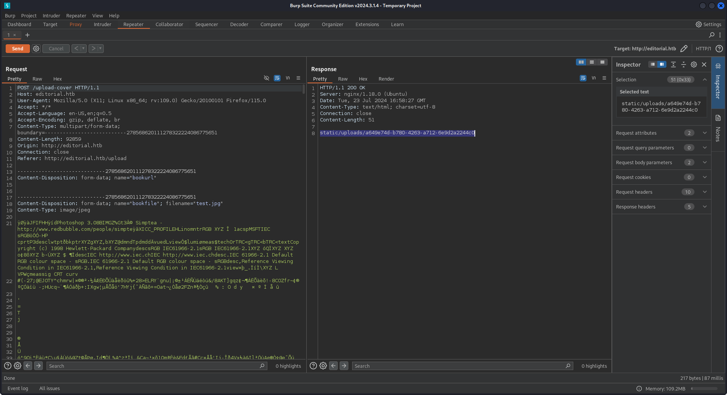Switch to the Intruder tool tab

pos(102,25)
